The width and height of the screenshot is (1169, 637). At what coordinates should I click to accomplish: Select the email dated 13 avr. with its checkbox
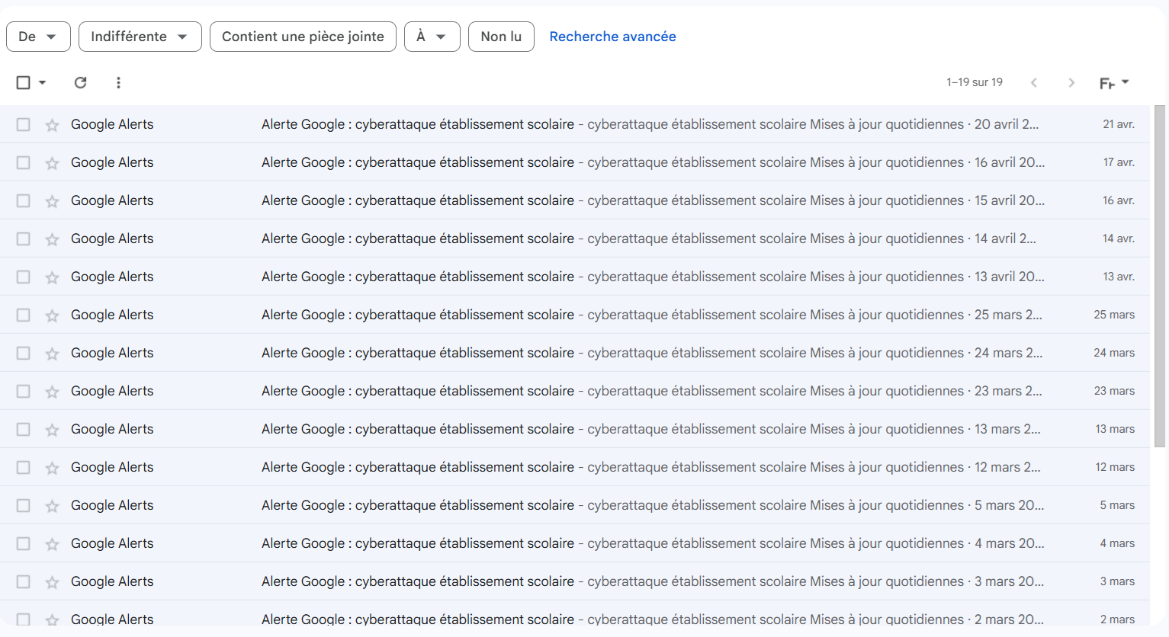coord(24,277)
